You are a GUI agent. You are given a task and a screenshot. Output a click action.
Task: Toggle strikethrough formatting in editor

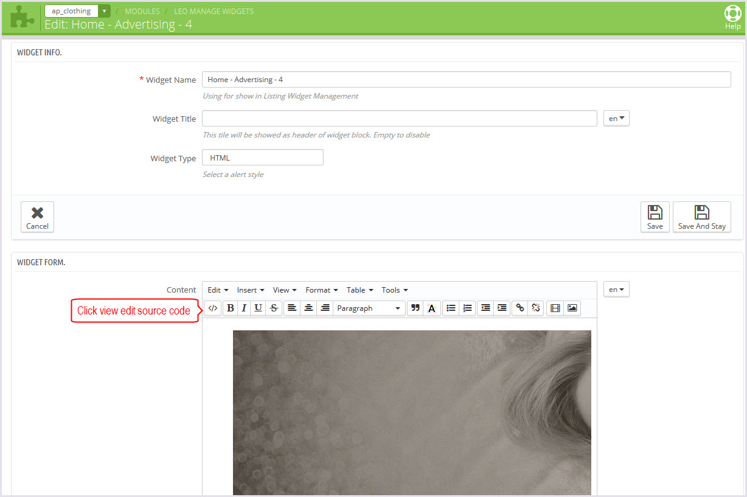pos(274,308)
